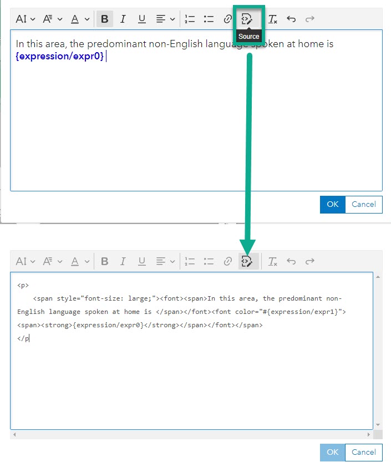Screen dimensions: 391x467
Task: Click font family control in lower editor toolbar
Action: 53,261
